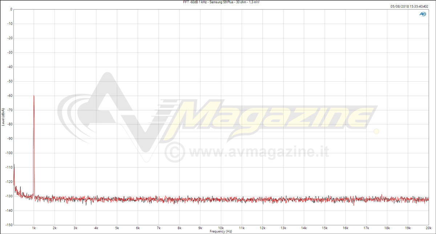The image size is (436, 234).
Task: Click the 10k frequency tick label
Action: click(x=221, y=228)
